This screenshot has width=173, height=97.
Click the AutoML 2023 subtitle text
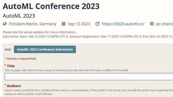[x=19, y=16]
